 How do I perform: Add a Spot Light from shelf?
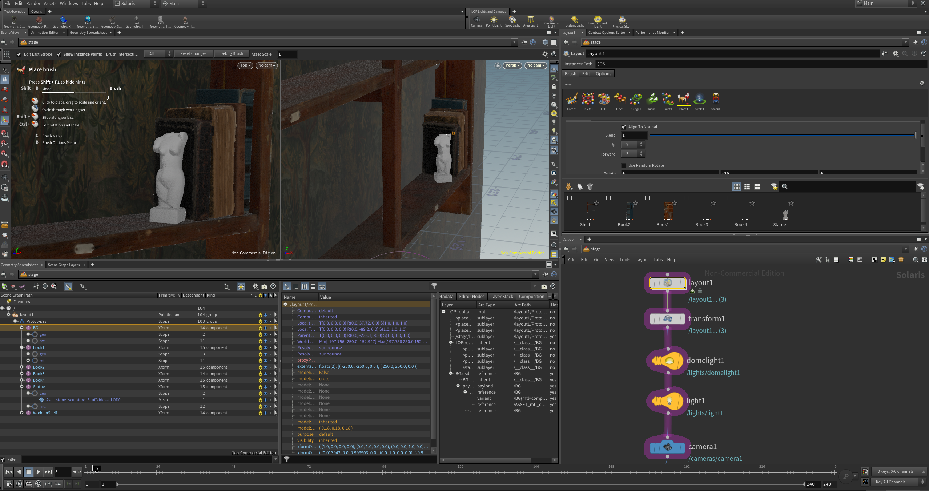click(512, 21)
